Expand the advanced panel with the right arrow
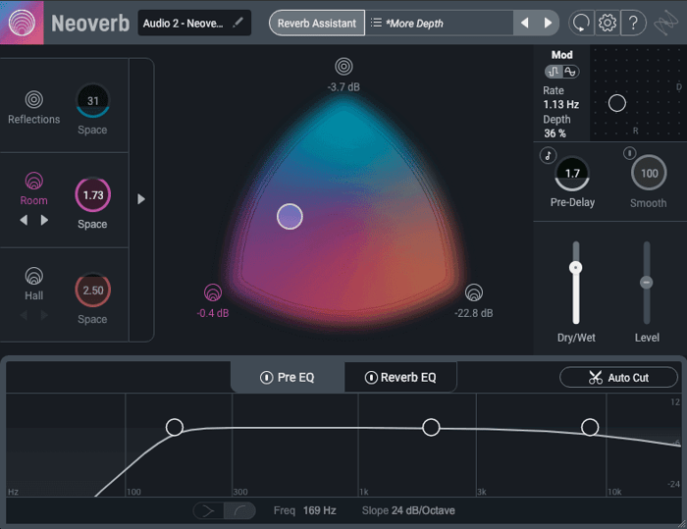 (141, 199)
